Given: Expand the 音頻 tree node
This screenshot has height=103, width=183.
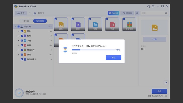Looking at the screenshot, I should pyautogui.click(x=18, y=45).
